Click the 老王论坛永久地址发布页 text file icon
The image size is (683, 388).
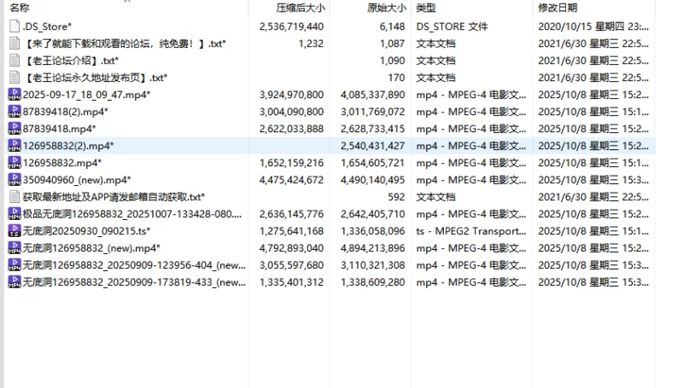coord(14,78)
